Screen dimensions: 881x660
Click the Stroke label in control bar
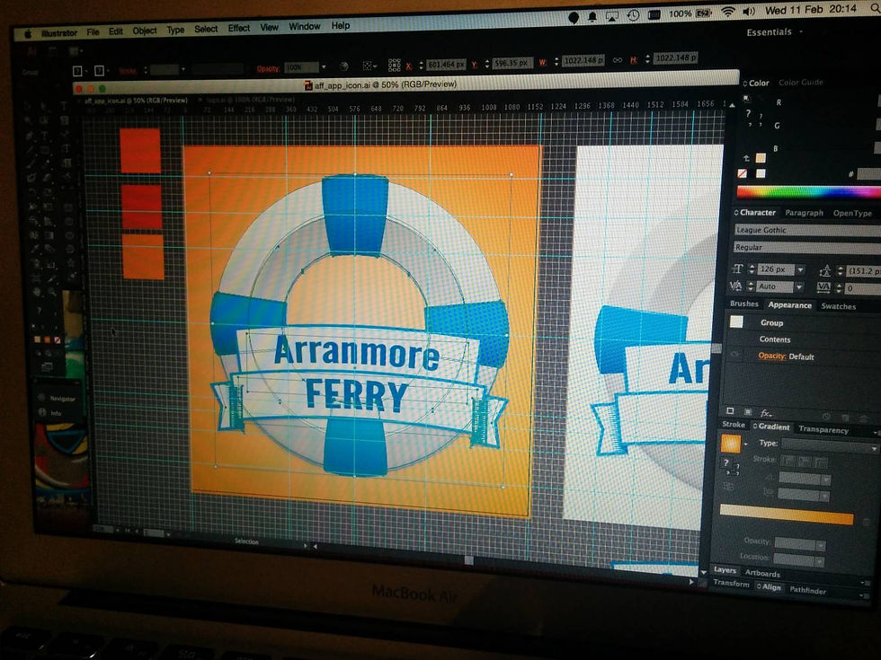[x=128, y=71]
